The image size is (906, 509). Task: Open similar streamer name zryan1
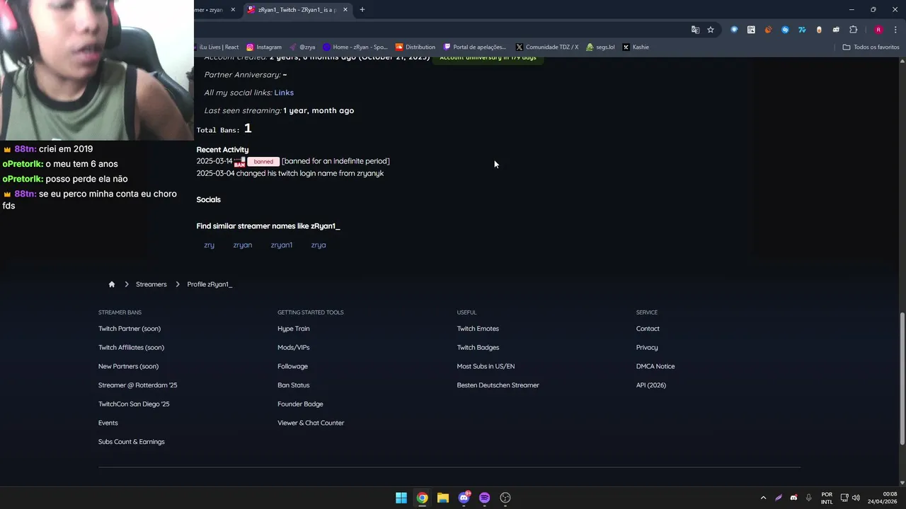[282, 245]
